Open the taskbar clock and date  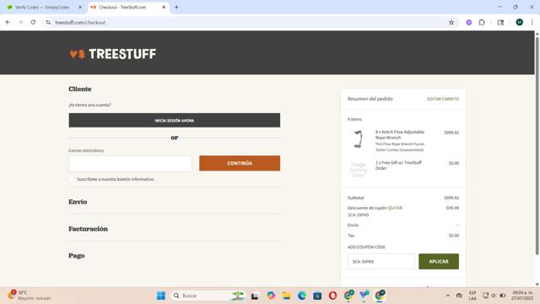[x=522, y=296]
